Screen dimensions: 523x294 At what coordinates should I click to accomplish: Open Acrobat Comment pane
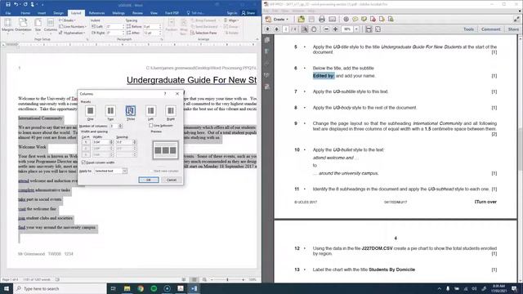490,29
